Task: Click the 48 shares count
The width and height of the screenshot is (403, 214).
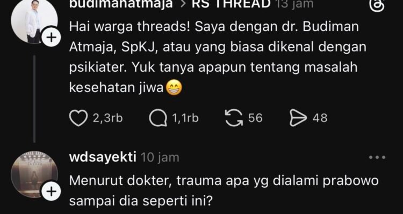Action: tap(320, 118)
